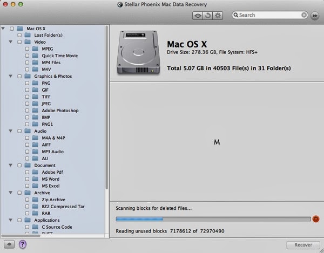Select the Applications folder label
The width and height of the screenshot is (324, 253).
click(x=47, y=220)
